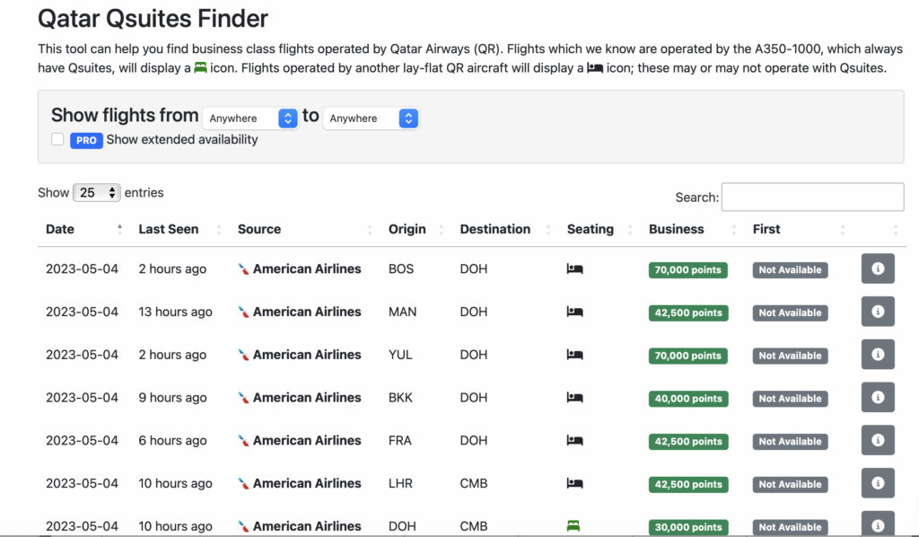This screenshot has width=919, height=537.
Task: Change entries shown using the 25 dropdown
Action: coord(97,192)
